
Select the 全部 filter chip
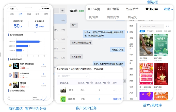[142, 31]
